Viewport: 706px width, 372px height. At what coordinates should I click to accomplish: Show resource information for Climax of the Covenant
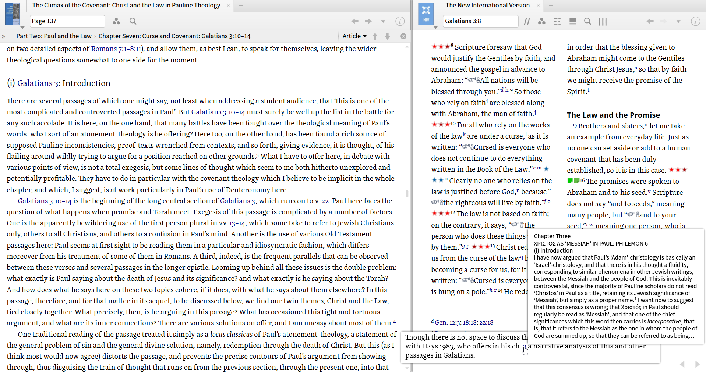pos(400,21)
